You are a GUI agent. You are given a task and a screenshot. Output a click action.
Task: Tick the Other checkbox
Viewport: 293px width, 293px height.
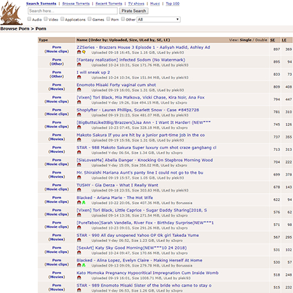pos(123,19)
